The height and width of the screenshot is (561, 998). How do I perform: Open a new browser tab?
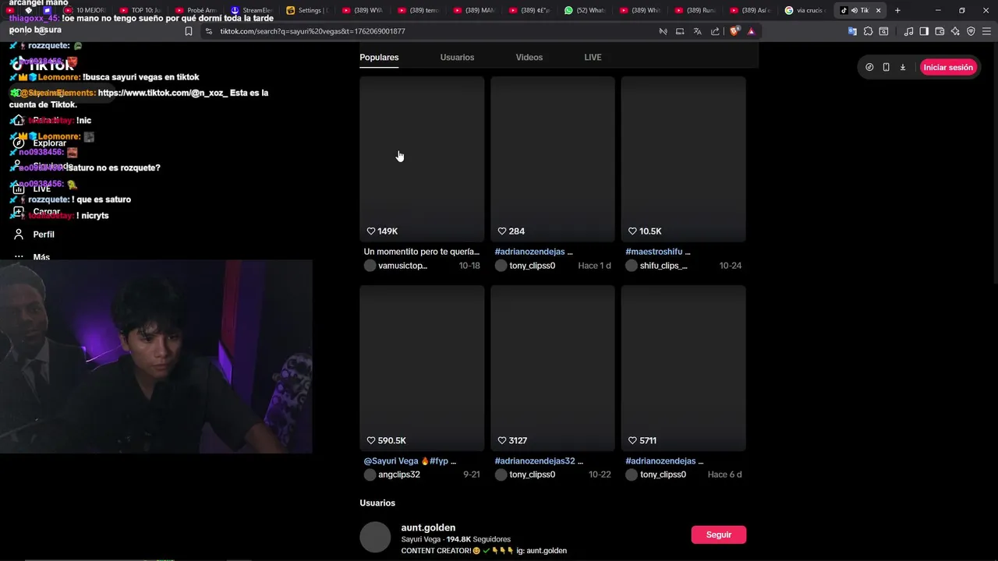pyautogui.click(x=897, y=10)
